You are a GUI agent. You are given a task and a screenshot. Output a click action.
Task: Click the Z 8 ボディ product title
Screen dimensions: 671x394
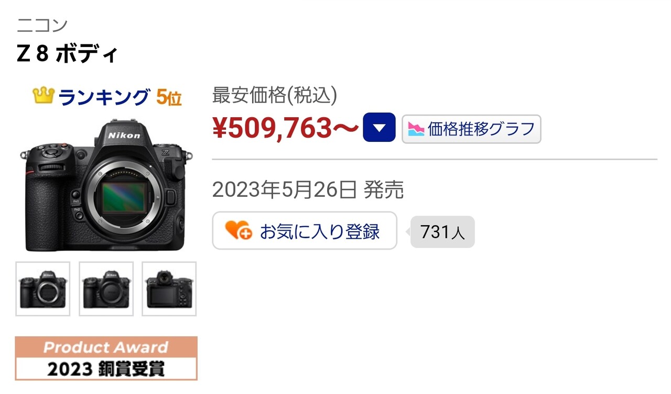point(68,54)
